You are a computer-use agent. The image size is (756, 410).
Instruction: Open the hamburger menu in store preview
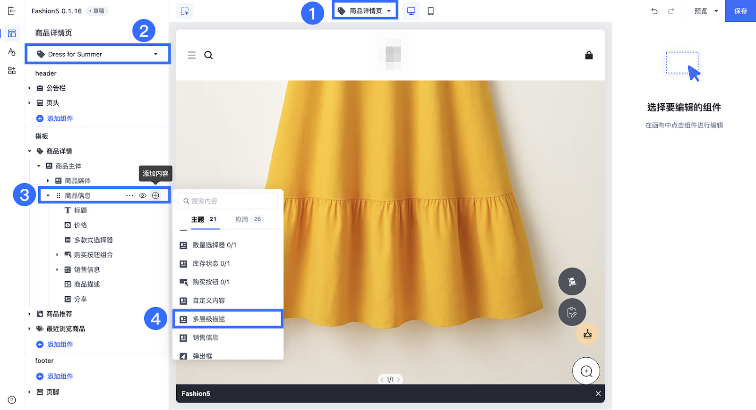pos(192,55)
